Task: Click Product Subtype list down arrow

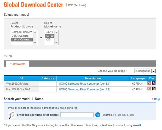Action: tap(35, 43)
